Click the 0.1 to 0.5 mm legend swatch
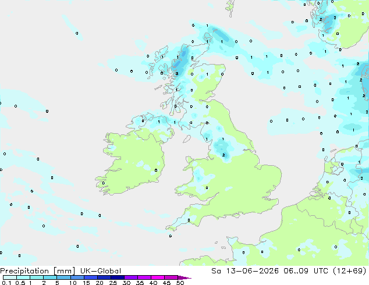 [x=10, y=277]
